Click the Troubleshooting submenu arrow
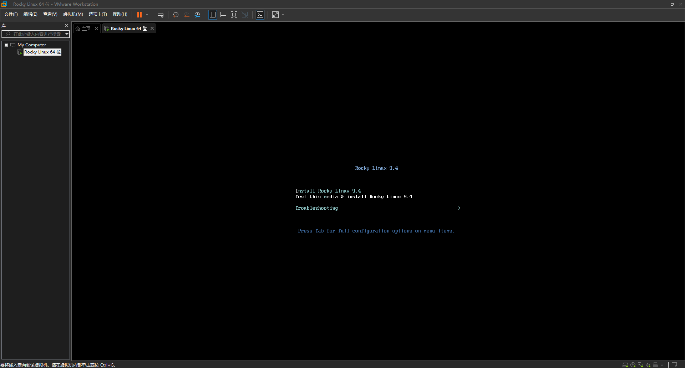 coord(459,208)
